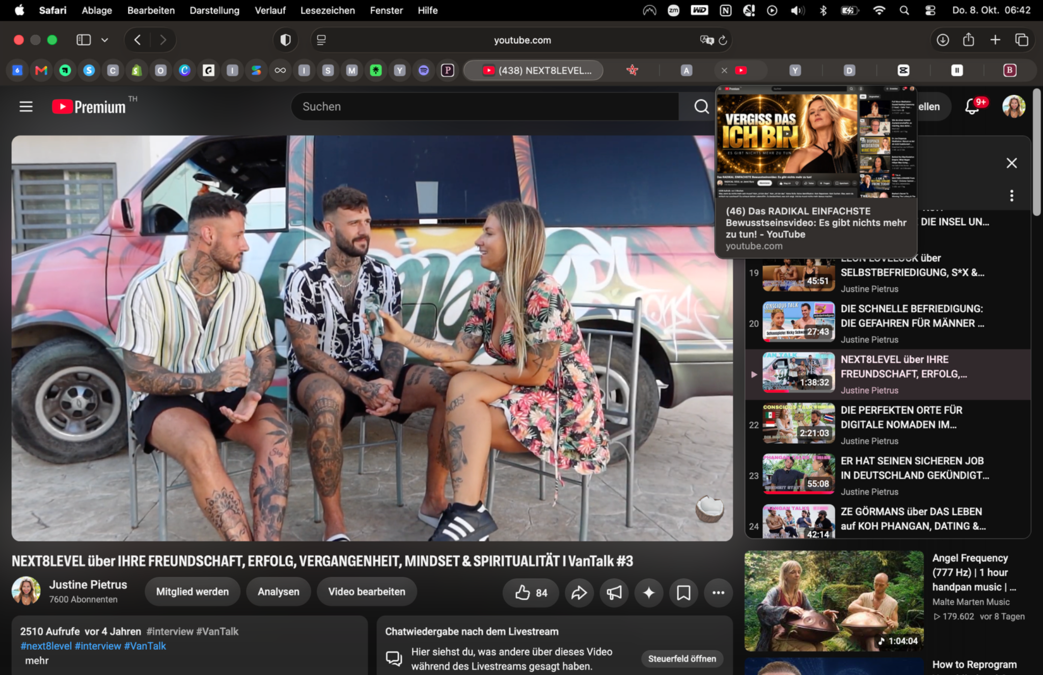Open macOS Control Center
Image resolution: width=1043 pixels, height=675 pixels.
pos(930,10)
